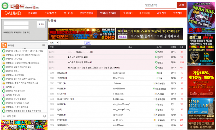Open the 10X10BET banner ad
This screenshot has width=216, height=130.
(150, 34)
